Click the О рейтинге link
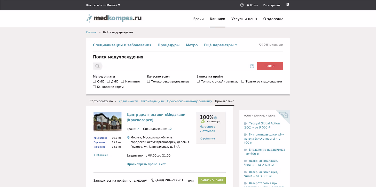The width and height of the screenshot is (376, 187). pos(208,139)
